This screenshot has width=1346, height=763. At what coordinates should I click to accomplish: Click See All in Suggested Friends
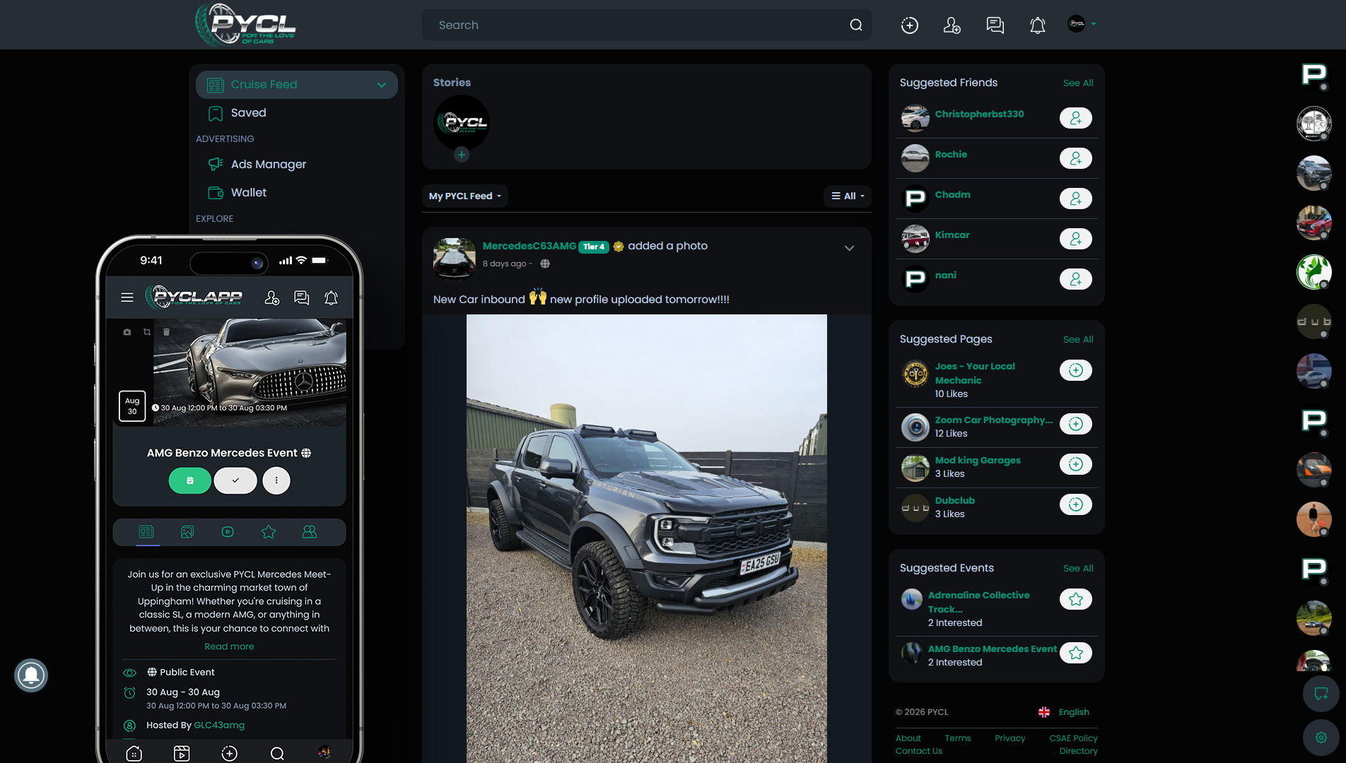click(1077, 83)
